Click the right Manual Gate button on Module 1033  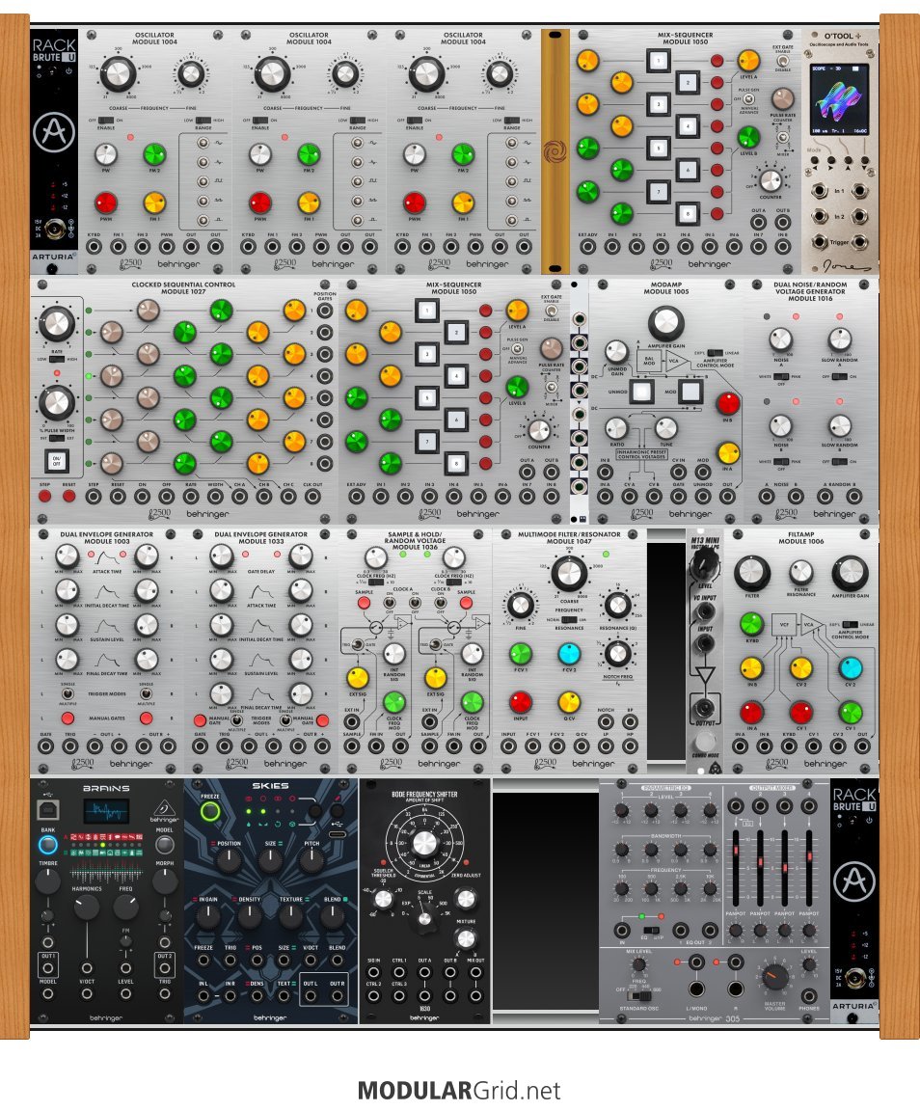(x=322, y=720)
